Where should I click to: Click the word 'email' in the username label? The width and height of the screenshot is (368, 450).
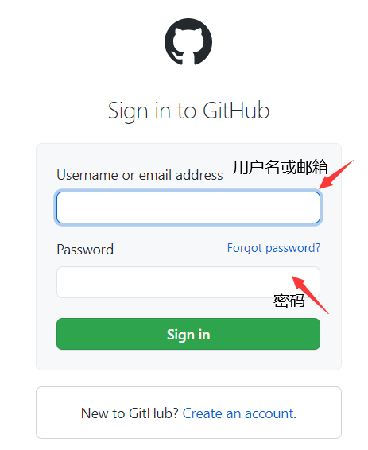tap(156, 175)
